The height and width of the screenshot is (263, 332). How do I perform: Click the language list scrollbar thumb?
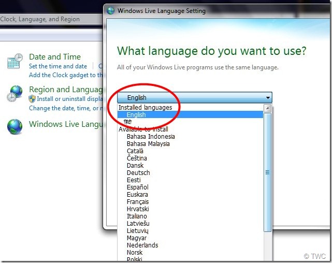pyautogui.click(x=268, y=172)
